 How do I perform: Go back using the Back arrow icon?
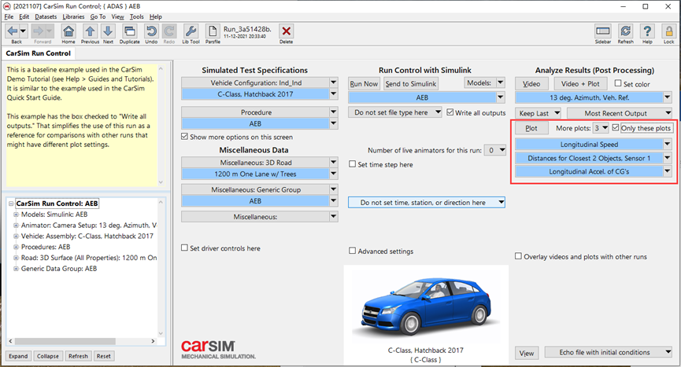tap(13, 31)
